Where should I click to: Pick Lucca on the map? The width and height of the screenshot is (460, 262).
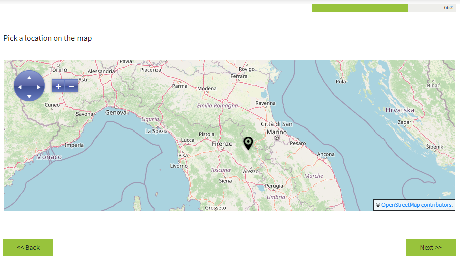188,140
